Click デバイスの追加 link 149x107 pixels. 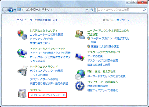click(x=39, y=75)
